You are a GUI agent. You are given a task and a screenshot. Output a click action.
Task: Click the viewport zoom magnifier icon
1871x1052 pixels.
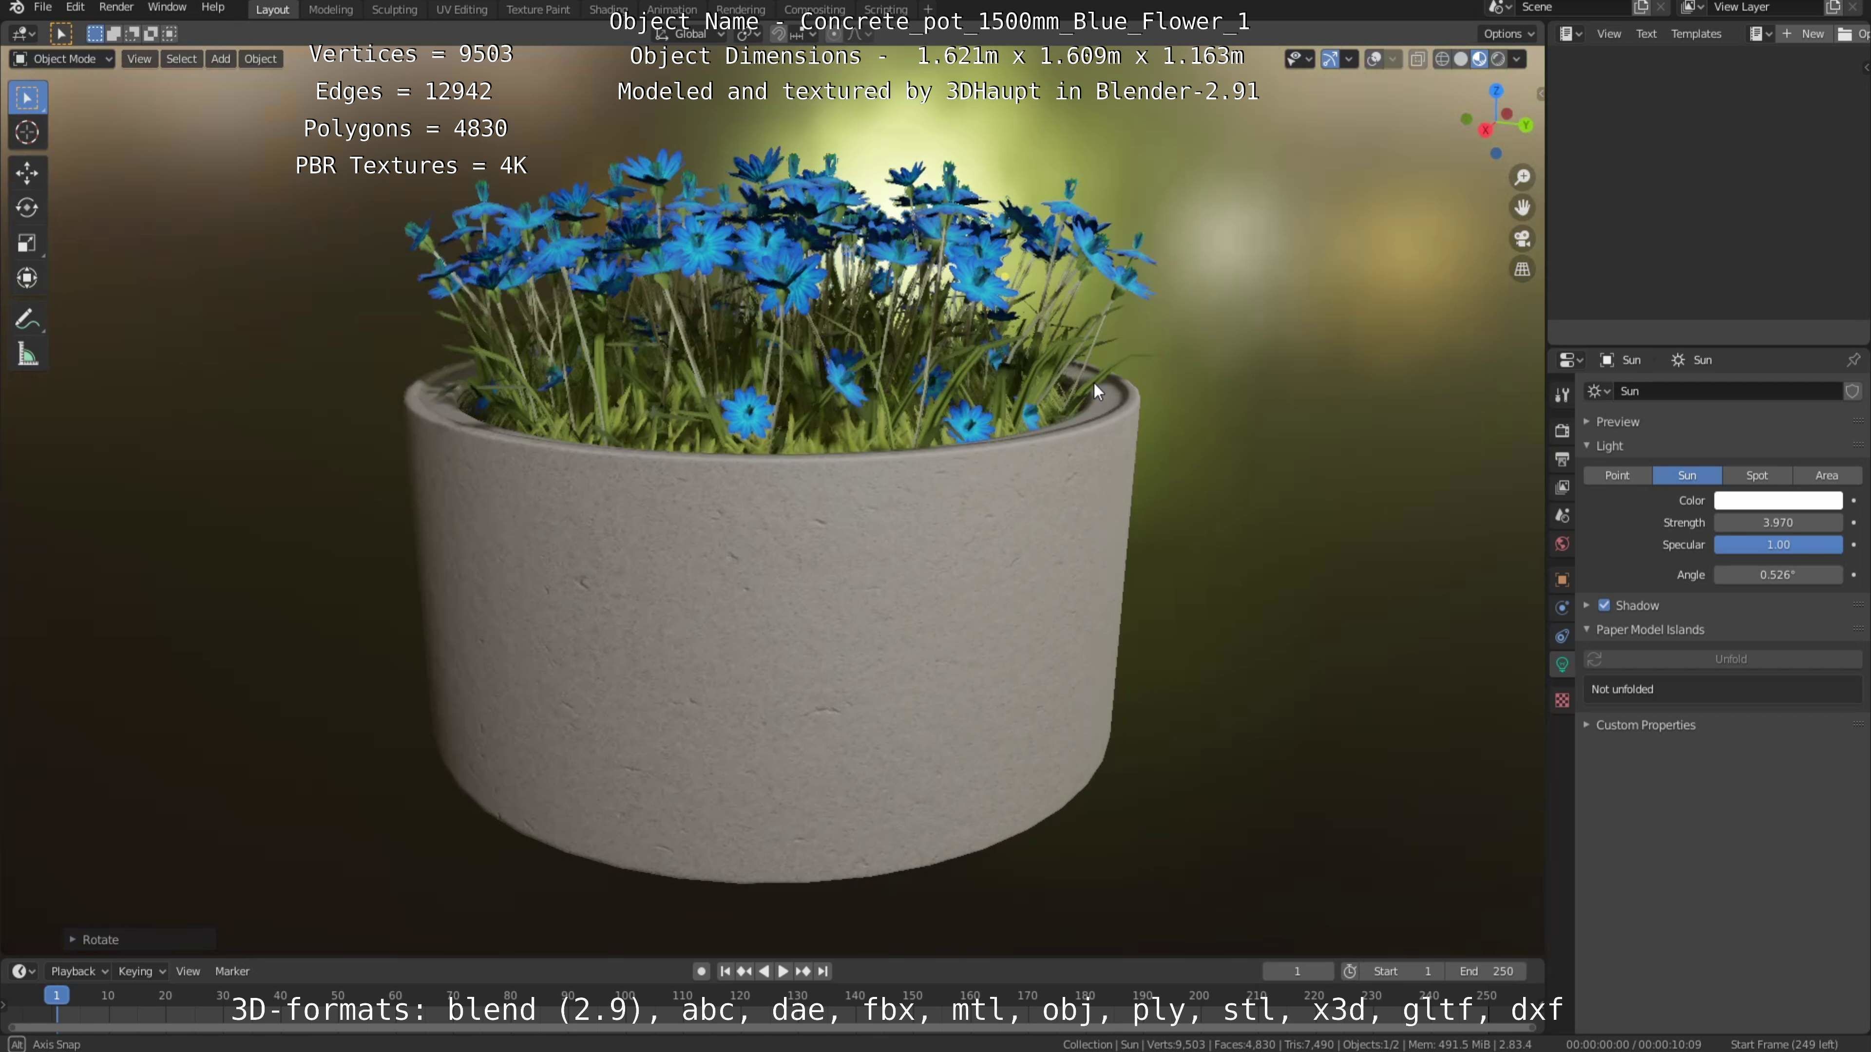tap(1522, 177)
